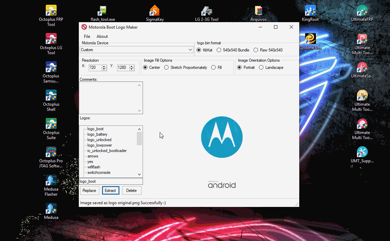Open the Medusa desktop icon
The width and height of the screenshot is (390, 241).
click(x=51, y=211)
